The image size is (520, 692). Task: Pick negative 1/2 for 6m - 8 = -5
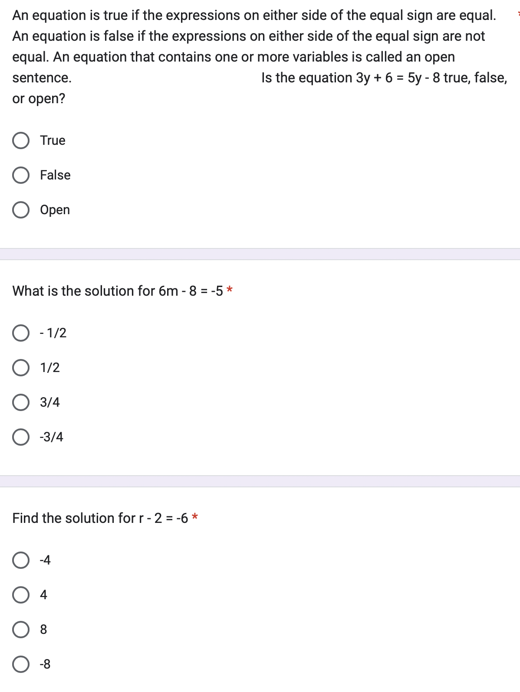tap(21, 333)
